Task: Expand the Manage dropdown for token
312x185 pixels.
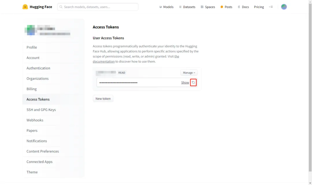Action: click(189, 73)
